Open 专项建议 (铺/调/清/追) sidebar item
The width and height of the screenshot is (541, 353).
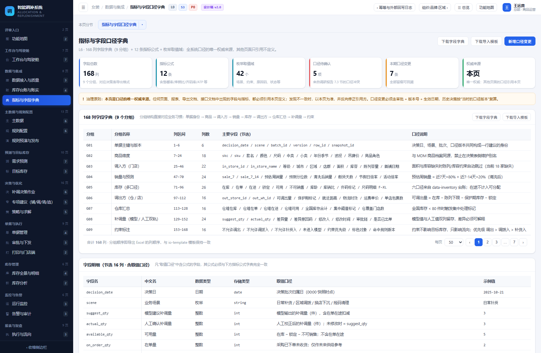[x=37, y=202]
